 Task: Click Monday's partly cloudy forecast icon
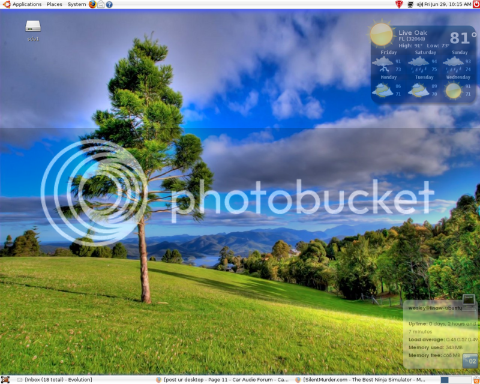[383, 90]
